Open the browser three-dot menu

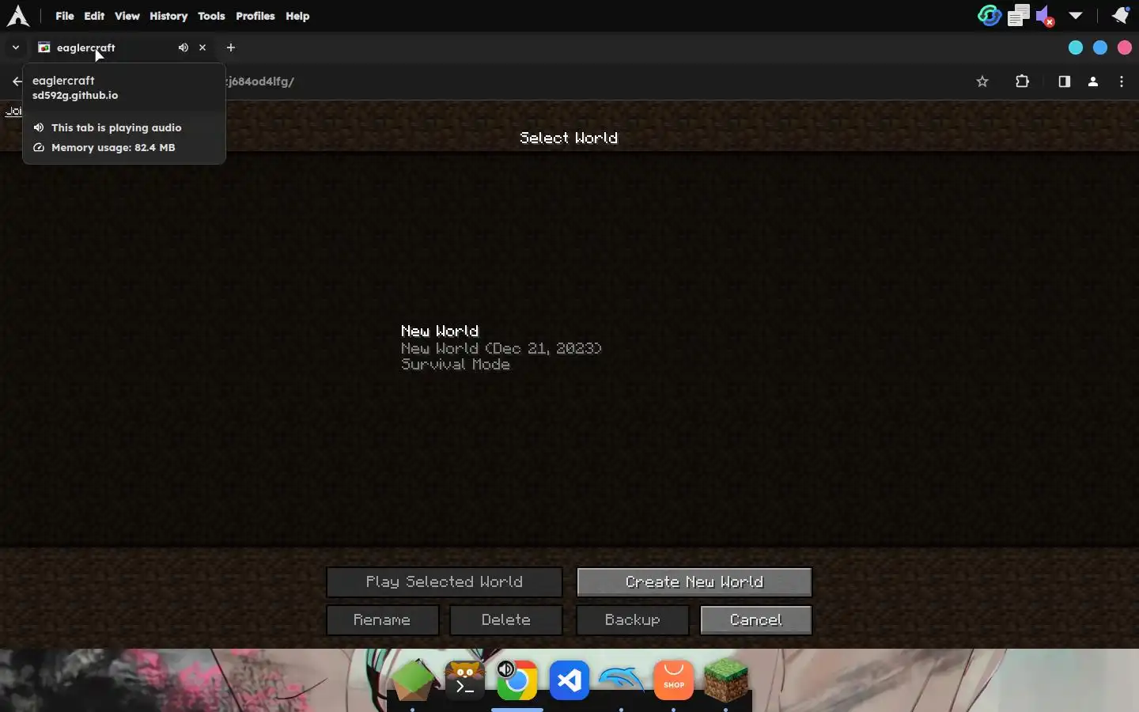click(x=1122, y=81)
